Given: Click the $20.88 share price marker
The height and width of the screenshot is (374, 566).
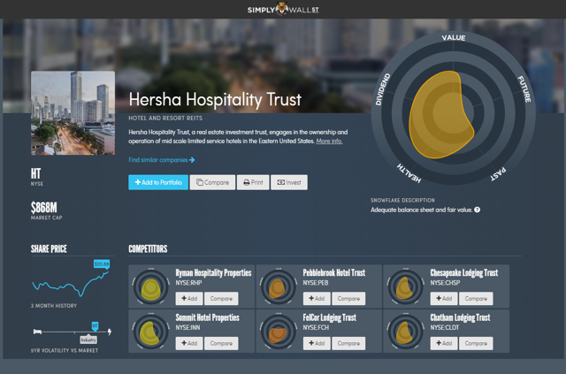Looking at the screenshot, I should [x=102, y=264].
